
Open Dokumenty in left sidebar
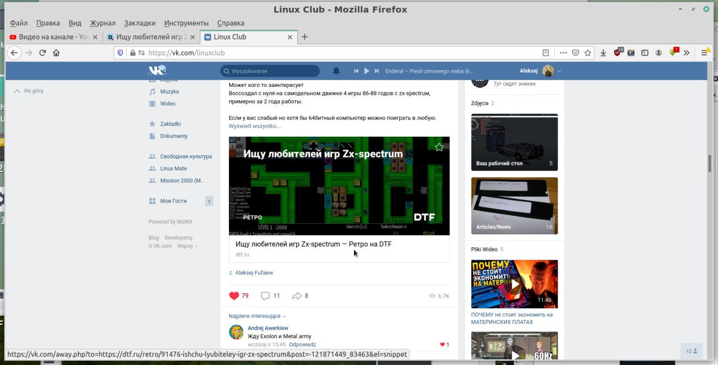(174, 136)
